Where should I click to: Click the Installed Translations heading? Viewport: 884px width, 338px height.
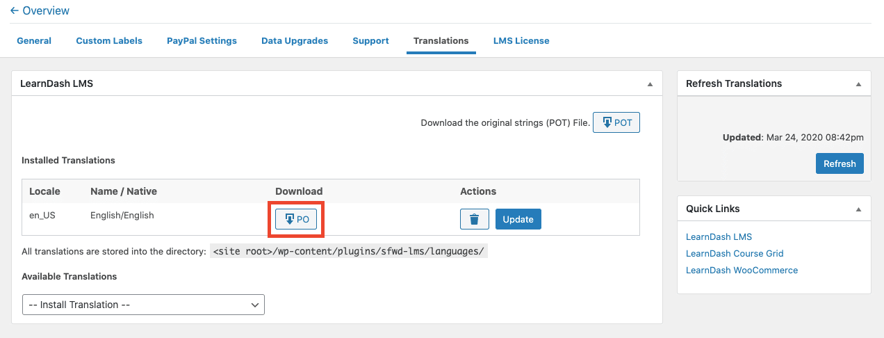coord(68,160)
